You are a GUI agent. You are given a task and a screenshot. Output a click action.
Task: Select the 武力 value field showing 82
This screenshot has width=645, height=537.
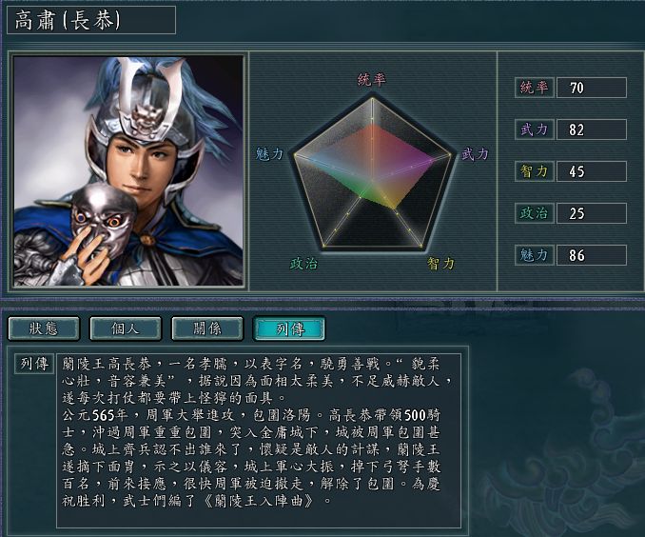[592, 129]
